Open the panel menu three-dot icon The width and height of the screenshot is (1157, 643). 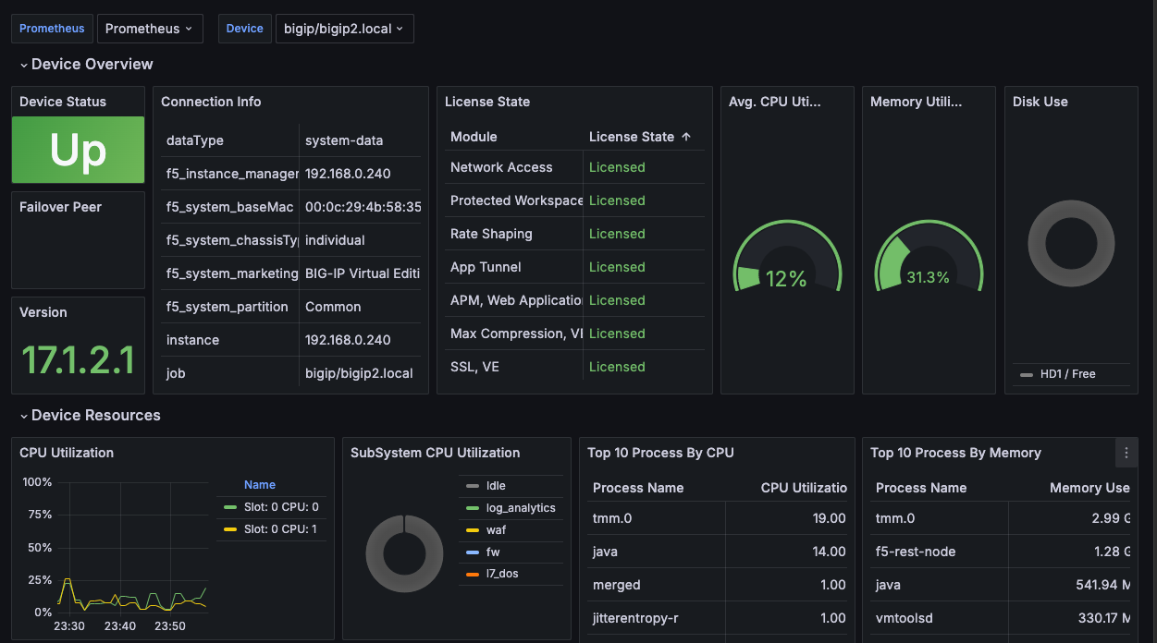[1126, 453]
